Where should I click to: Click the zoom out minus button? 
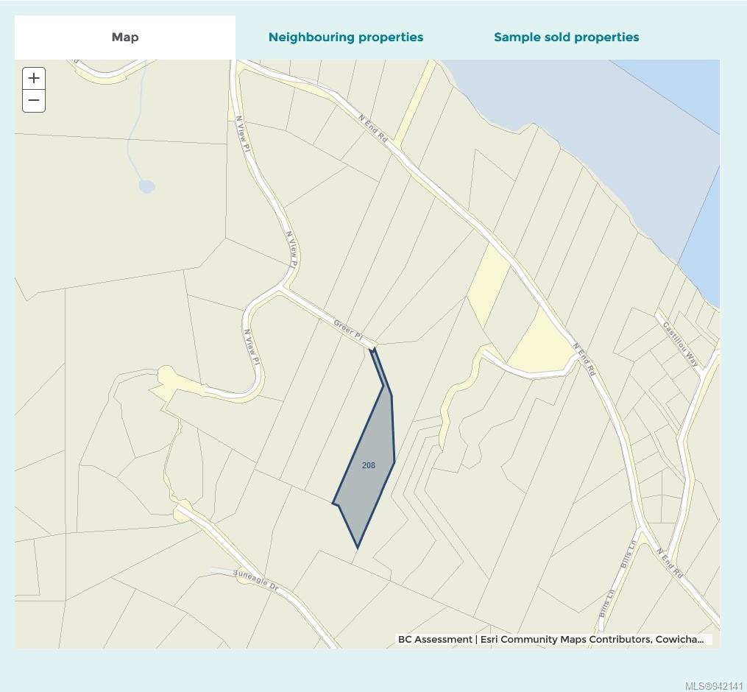pos(34,101)
